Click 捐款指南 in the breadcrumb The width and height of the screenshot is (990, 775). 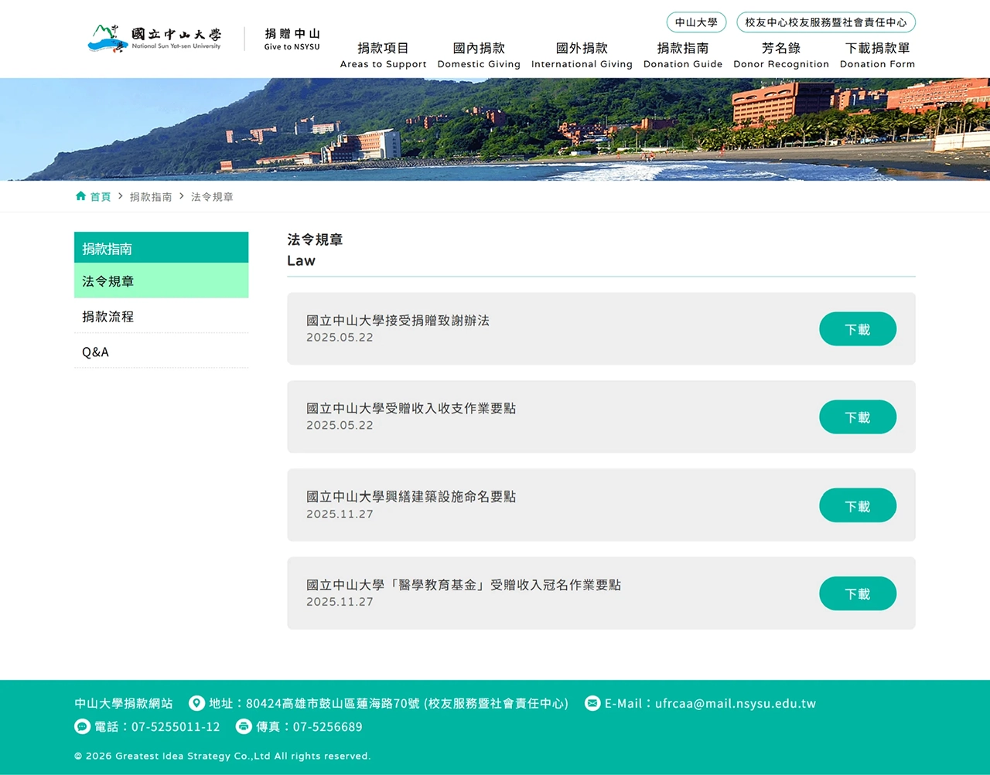tap(151, 197)
